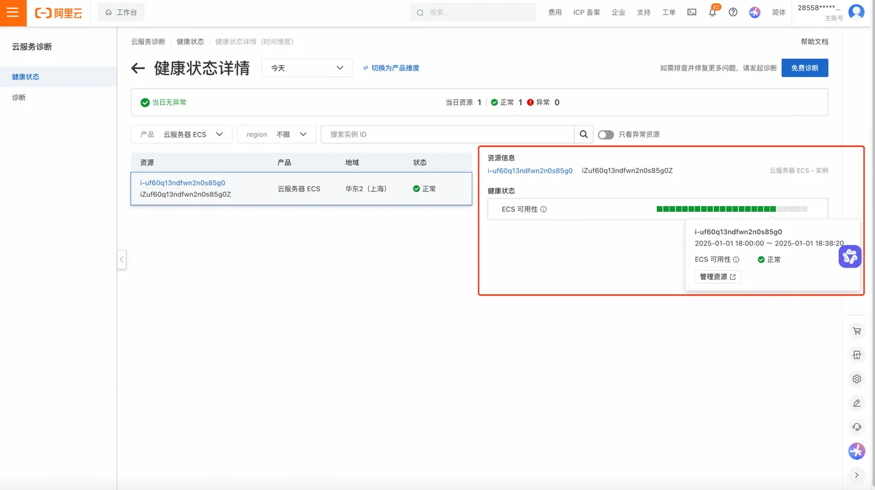Click the 状态 column header

[x=420, y=162]
